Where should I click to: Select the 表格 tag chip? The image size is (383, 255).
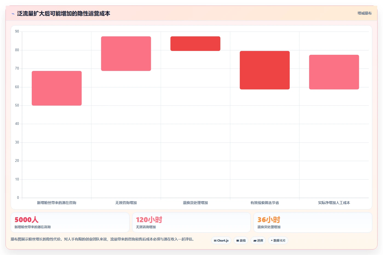coord(241,240)
